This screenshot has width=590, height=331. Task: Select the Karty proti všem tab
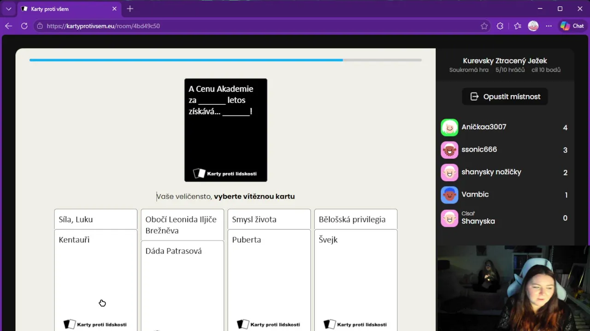(69, 9)
